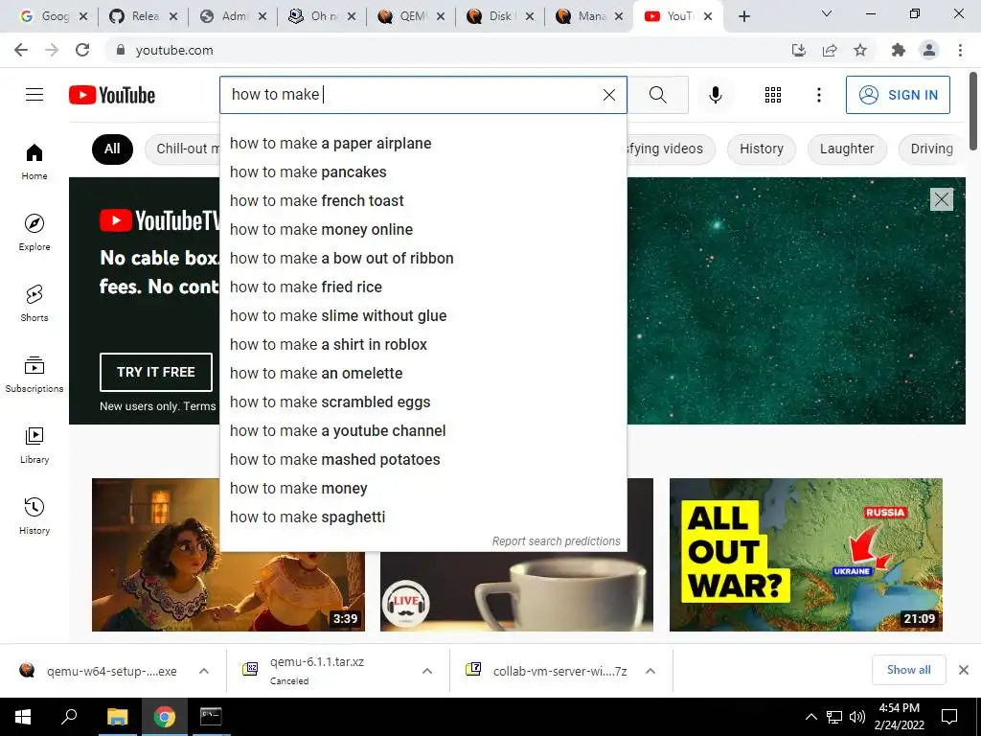
Task: Open the volume speaker tray icon
Action: tap(857, 717)
